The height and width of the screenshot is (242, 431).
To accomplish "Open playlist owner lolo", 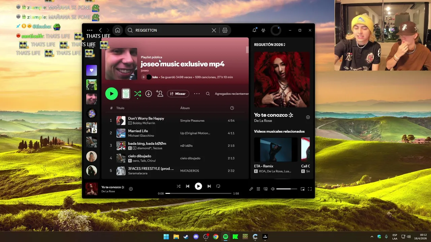I will (x=155, y=77).
